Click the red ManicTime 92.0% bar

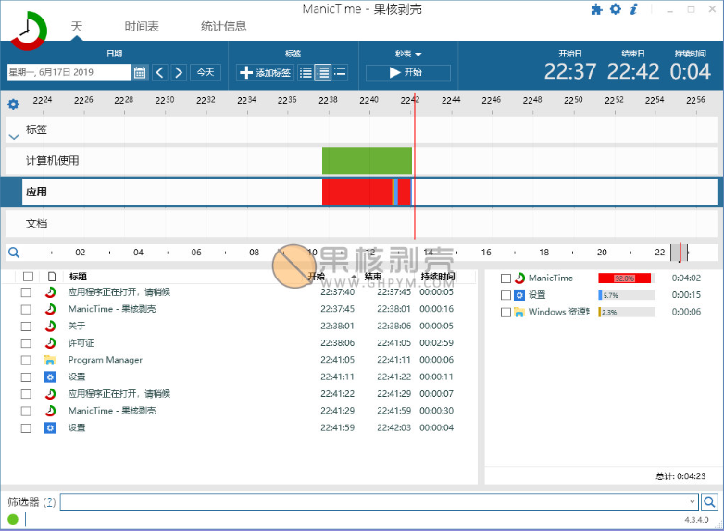pyautogui.click(x=624, y=278)
